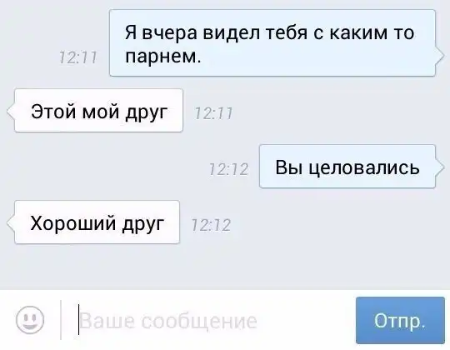The height and width of the screenshot is (350, 450).
Task: Click the 12:11 timestamp beside the first outgoing message
Action: (x=78, y=57)
